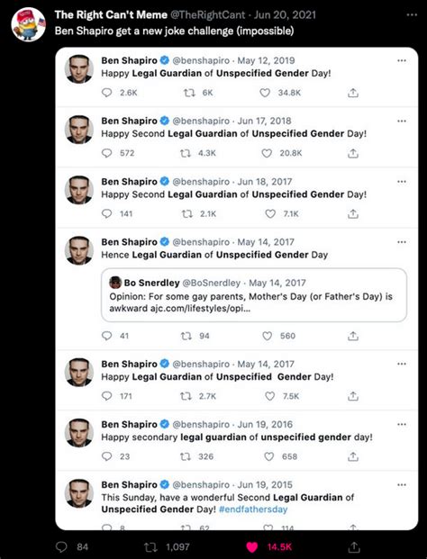Open the quoted Bo Snerdley tweet
The width and height of the screenshot is (427, 559).
254,295
